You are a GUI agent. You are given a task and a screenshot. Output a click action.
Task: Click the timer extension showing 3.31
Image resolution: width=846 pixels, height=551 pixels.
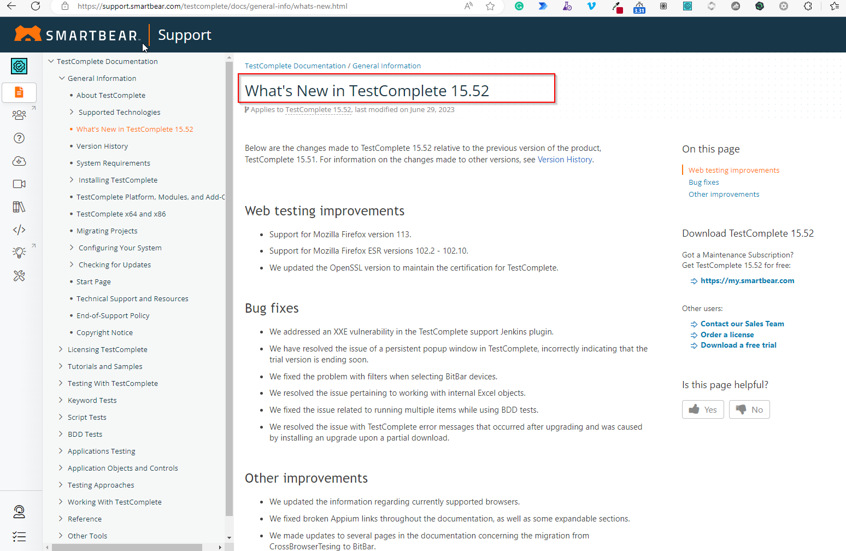(x=639, y=7)
